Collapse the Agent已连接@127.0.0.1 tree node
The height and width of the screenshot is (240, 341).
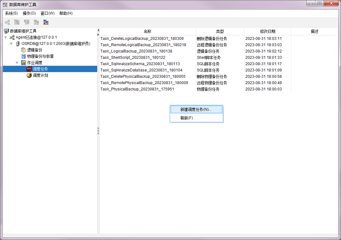[5, 37]
